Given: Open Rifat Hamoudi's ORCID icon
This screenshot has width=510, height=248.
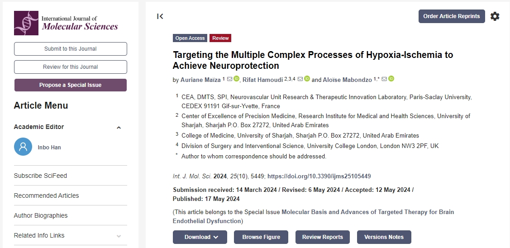Looking at the screenshot, I should click(307, 79).
